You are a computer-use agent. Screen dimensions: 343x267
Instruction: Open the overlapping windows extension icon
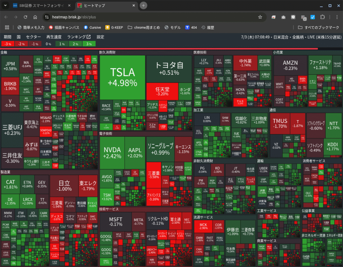tap(303, 18)
